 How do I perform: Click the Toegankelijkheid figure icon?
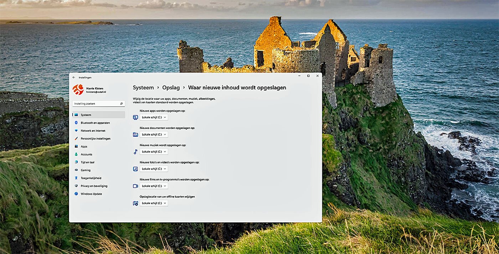[76, 178]
